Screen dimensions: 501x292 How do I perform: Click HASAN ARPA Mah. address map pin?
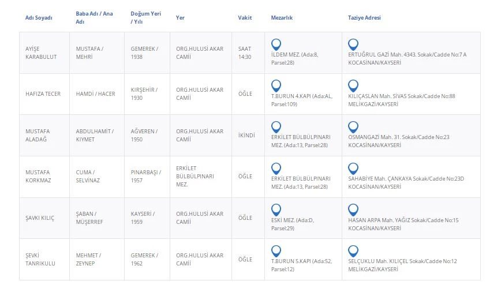click(x=353, y=209)
